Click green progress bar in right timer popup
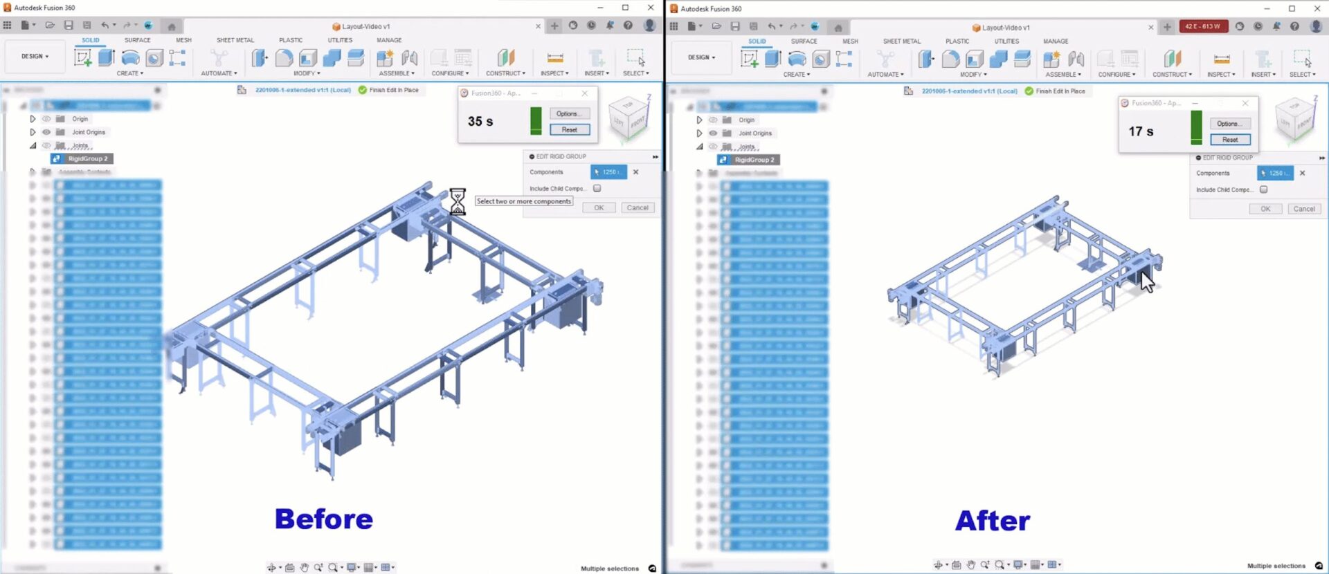 (x=1197, y=127)
